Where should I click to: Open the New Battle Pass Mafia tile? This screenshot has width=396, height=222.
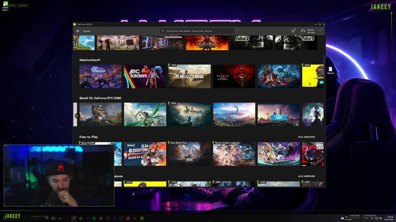coord(190,154)
